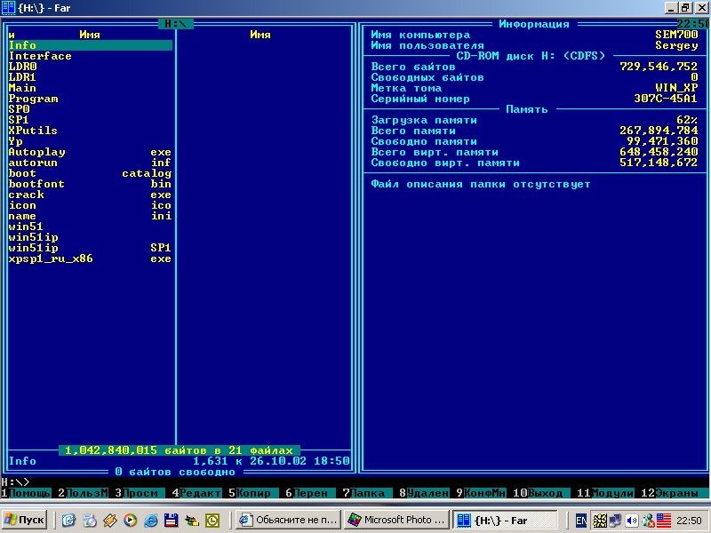The image size is (711, 533).
Task: Select the Interface folder in left panel
Action: coord(40,56)
